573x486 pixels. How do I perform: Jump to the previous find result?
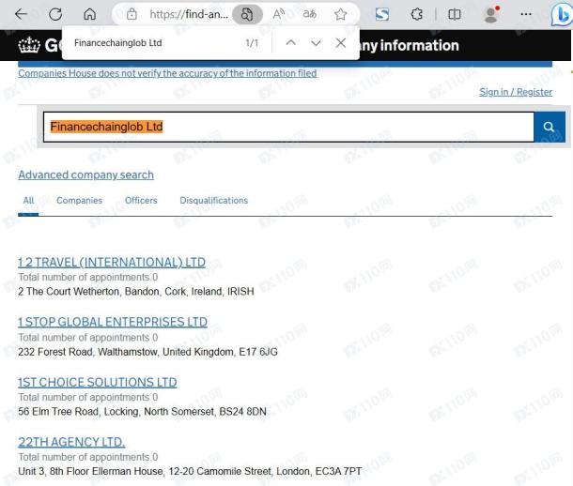(x=291, y=43)
